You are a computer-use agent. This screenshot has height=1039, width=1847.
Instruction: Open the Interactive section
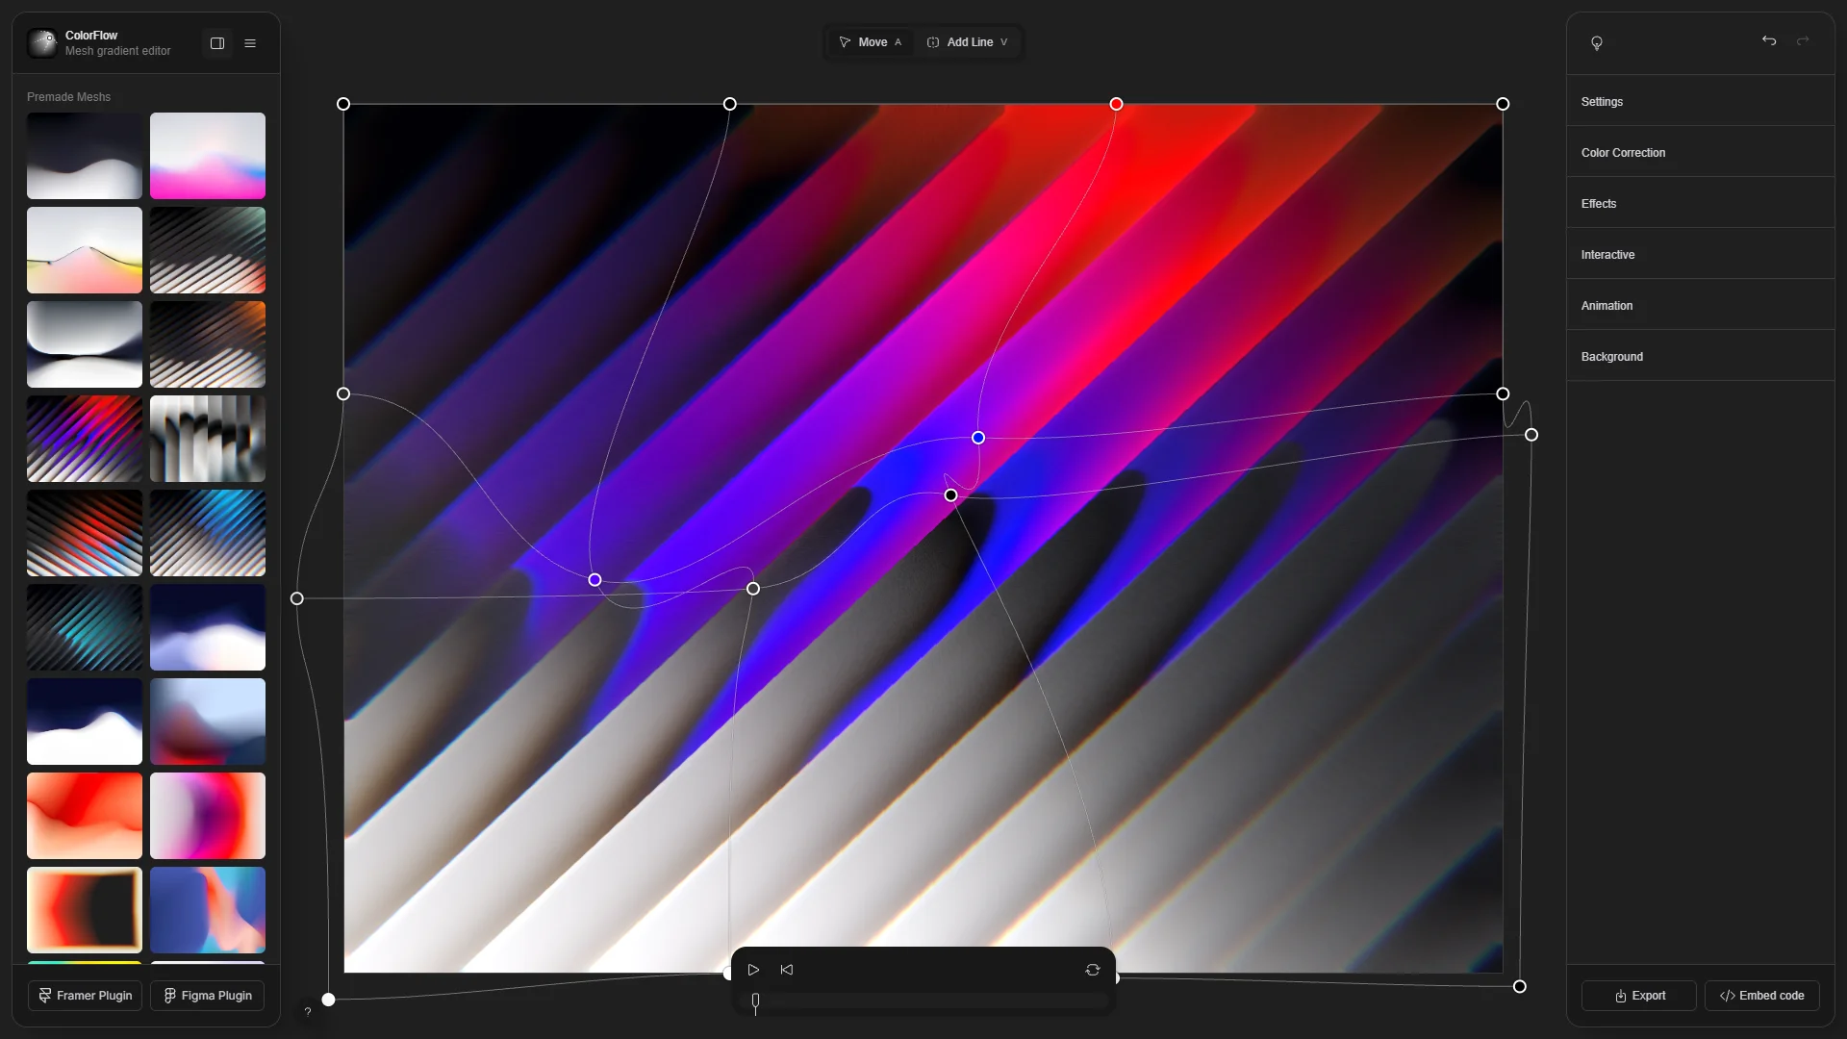point(1701,254)
